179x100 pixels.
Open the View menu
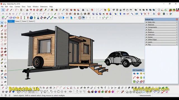[x=11, y=7]
